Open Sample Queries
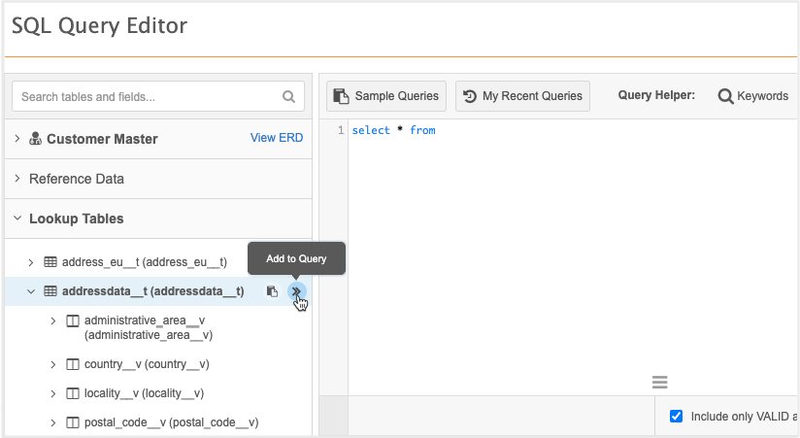 386,96
